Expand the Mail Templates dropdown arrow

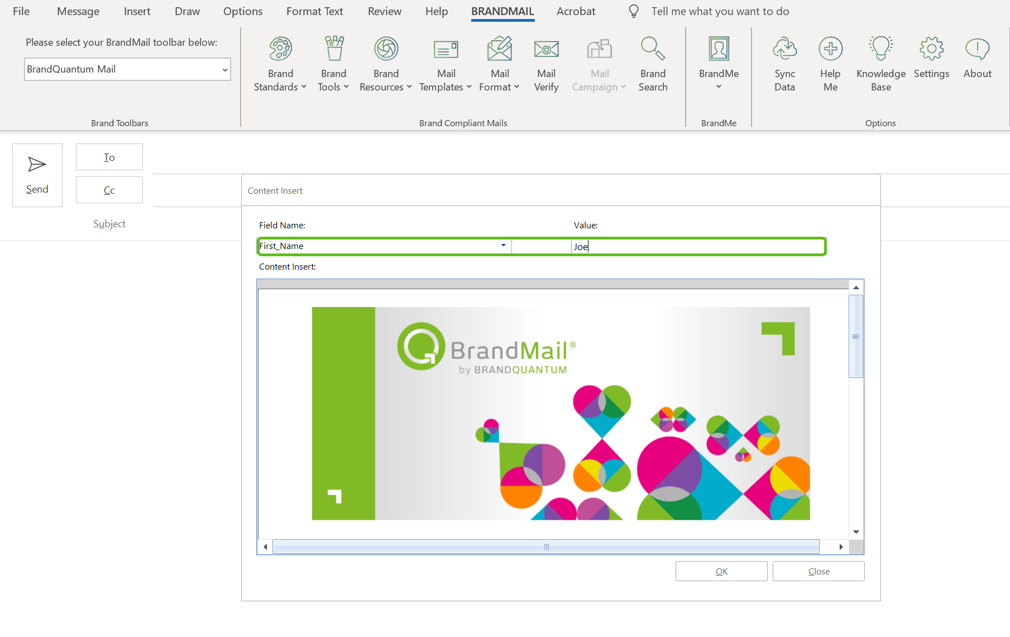[x=469, y=87]
